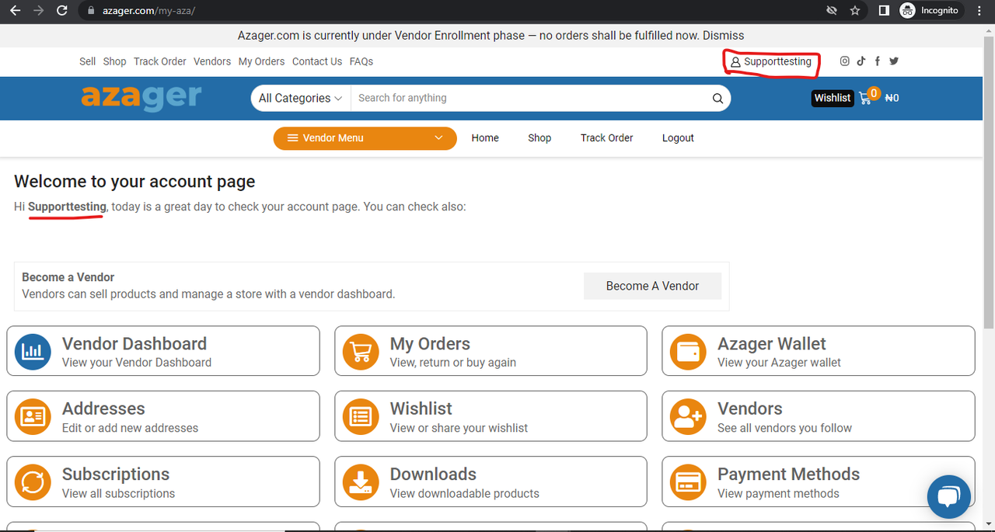
Task: Click the crossed-eye tracking protection icon
Action: [832, 11]
